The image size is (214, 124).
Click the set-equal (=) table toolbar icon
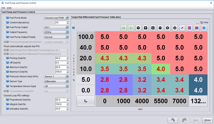139,28
